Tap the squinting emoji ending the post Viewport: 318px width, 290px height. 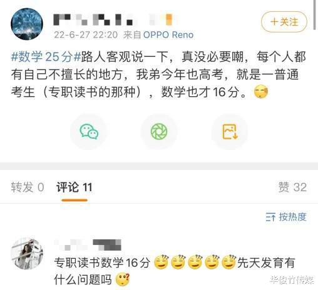coord(261,92)
